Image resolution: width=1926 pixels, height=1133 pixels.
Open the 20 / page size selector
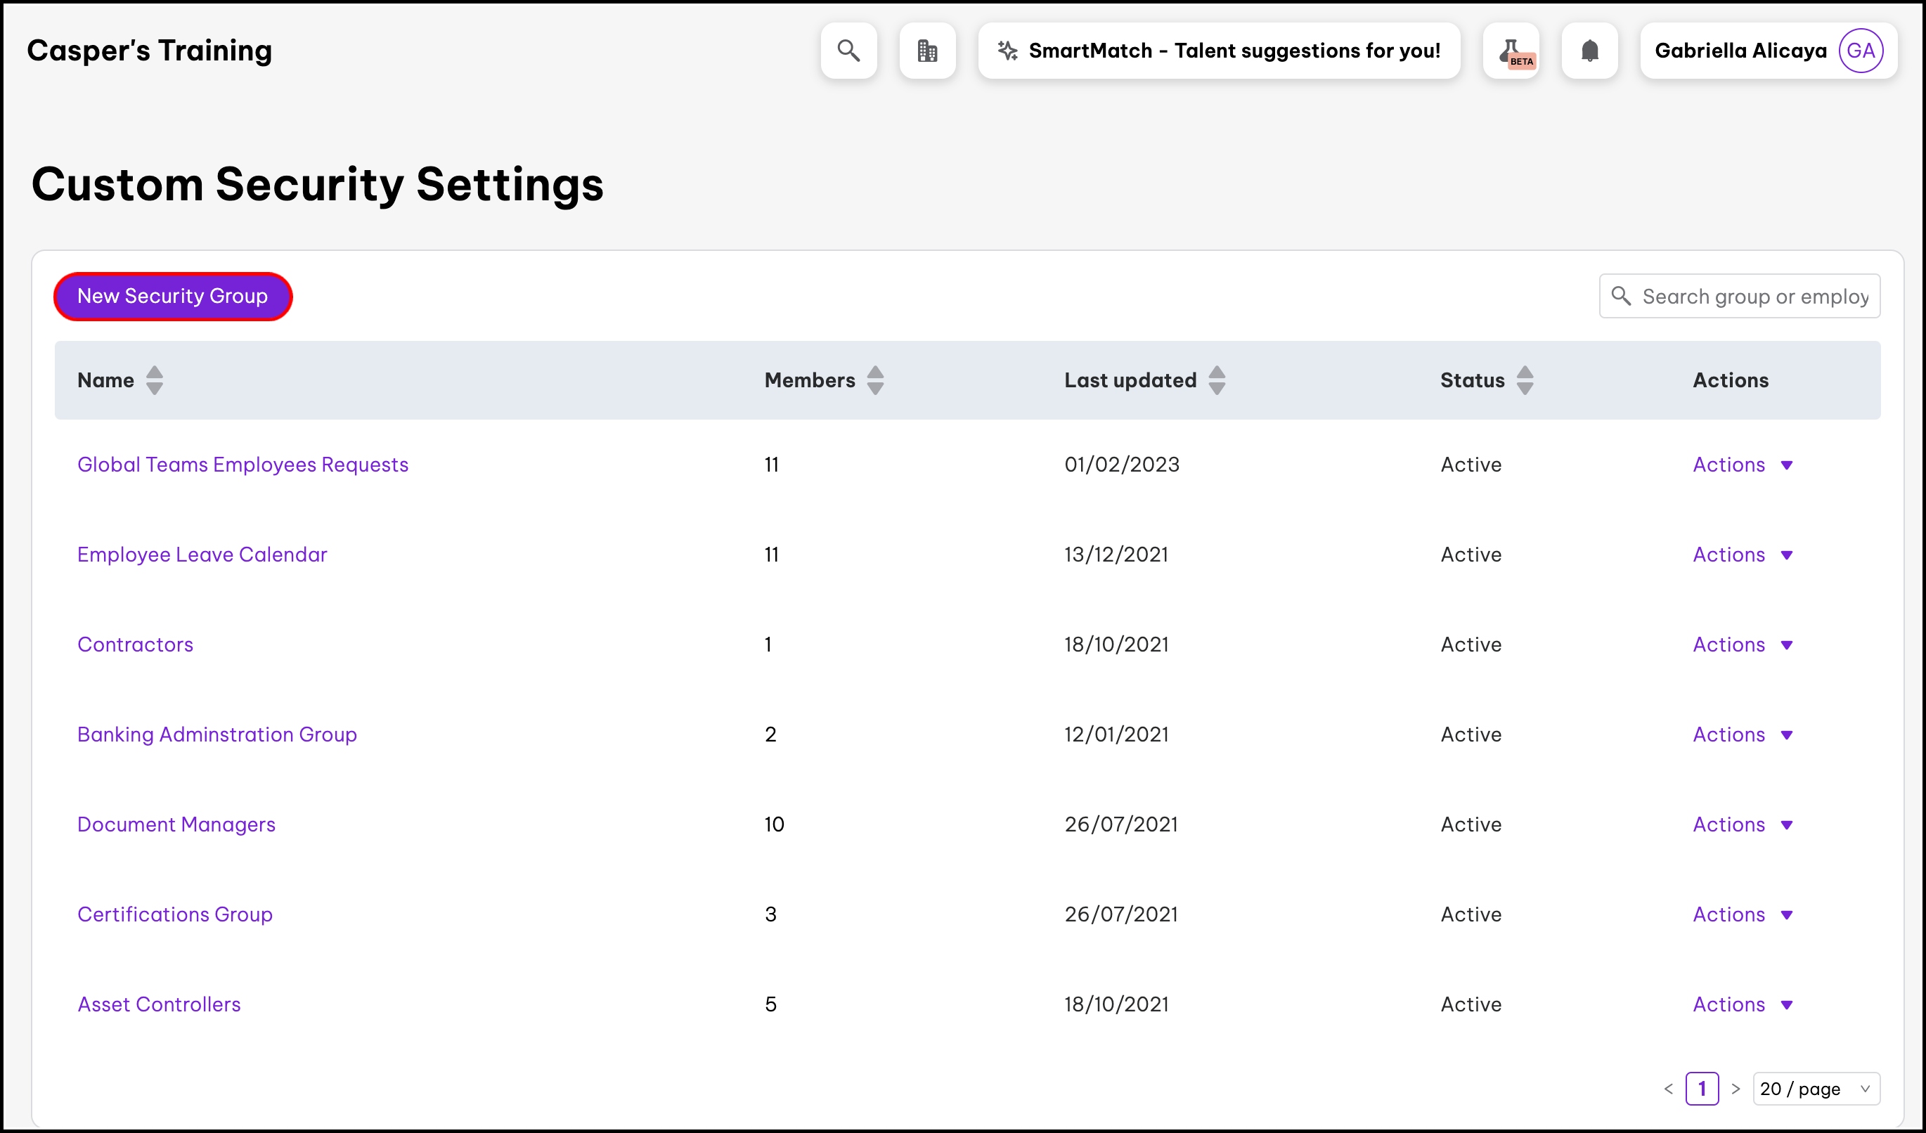coord(1815,1089)
